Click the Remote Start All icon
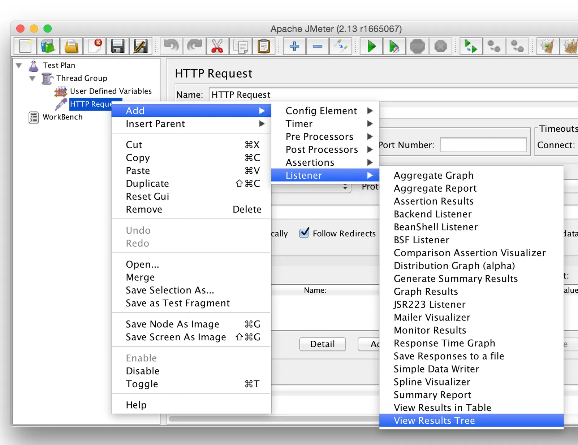 pyautogui.click(x=471, y=46)
